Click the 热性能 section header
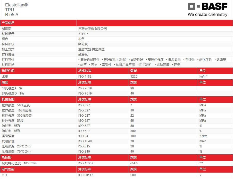The width and height of the screenshot is (233, 179). pos(6,157)
